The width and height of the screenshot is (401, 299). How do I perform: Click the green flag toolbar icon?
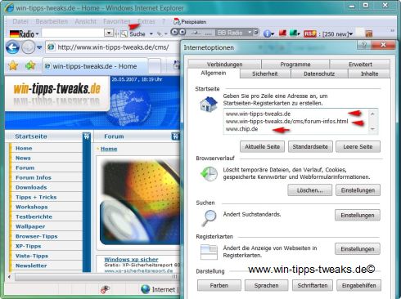tap(293, 33)
